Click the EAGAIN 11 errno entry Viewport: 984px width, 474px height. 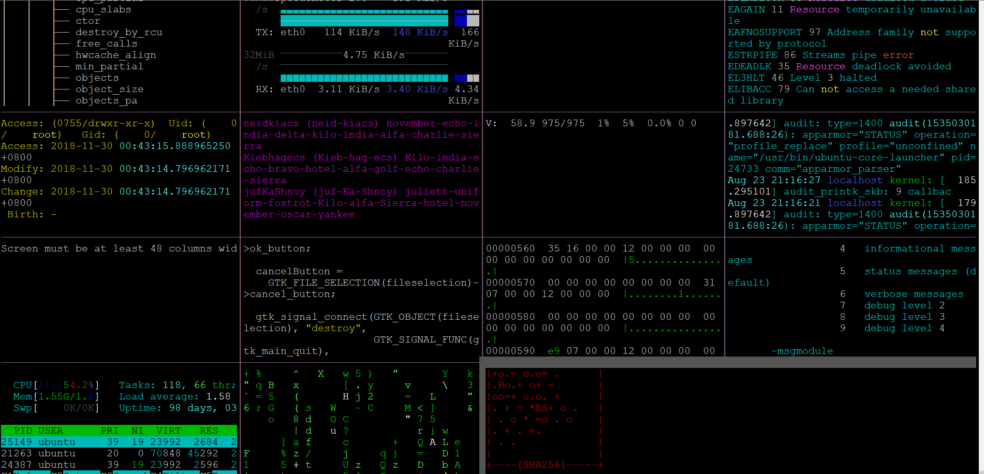point(851,15)
